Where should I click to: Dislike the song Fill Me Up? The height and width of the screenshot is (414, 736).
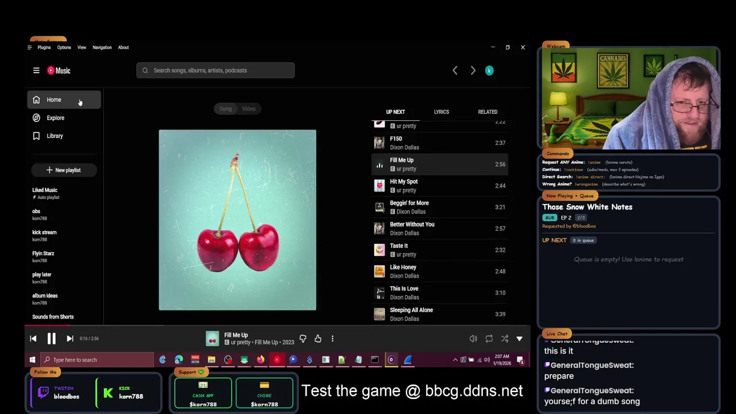303,339
